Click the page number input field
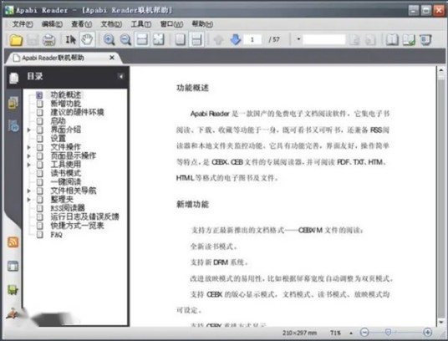The image size is (448, 341). [x=252, y=39]
